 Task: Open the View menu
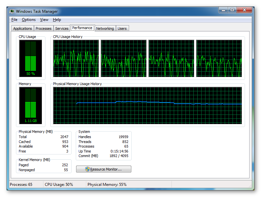coord(44,20)
